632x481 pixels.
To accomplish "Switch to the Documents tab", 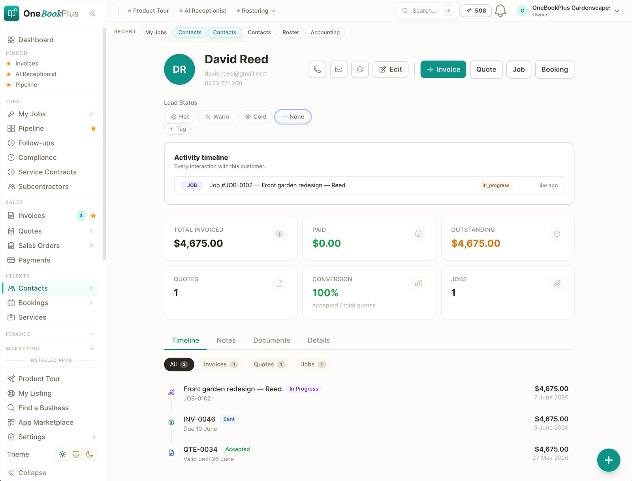I will (x=272, y=340).
